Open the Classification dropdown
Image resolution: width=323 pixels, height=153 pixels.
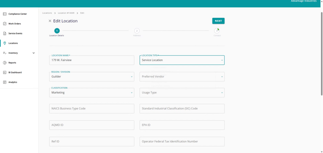[x=92, y=93]
